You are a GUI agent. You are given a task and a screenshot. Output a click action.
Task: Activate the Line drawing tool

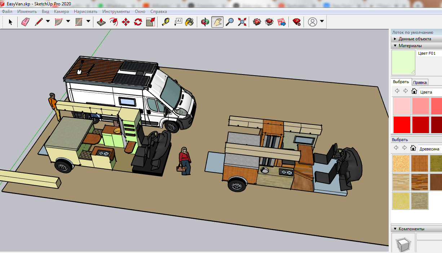click(x=38, y=22)
